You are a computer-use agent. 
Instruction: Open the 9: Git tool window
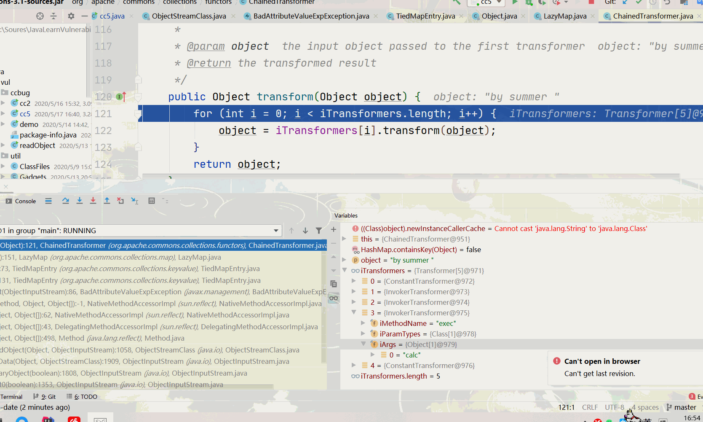45,397
